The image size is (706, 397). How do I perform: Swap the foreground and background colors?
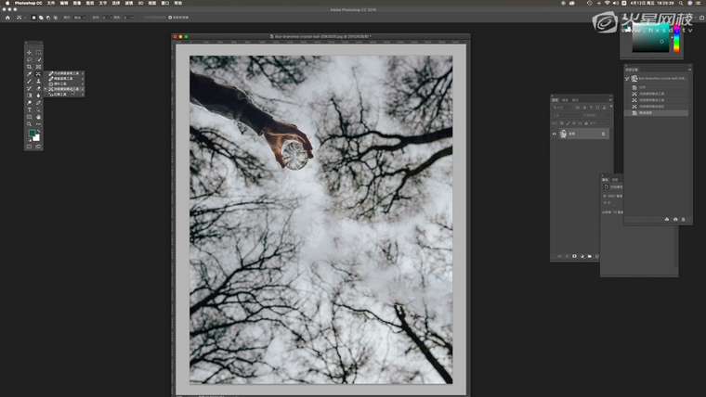38,131
